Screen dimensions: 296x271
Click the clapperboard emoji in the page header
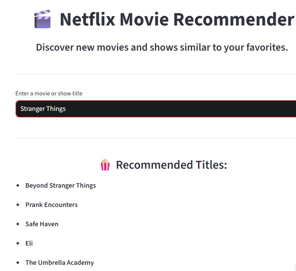pos(42,19)
